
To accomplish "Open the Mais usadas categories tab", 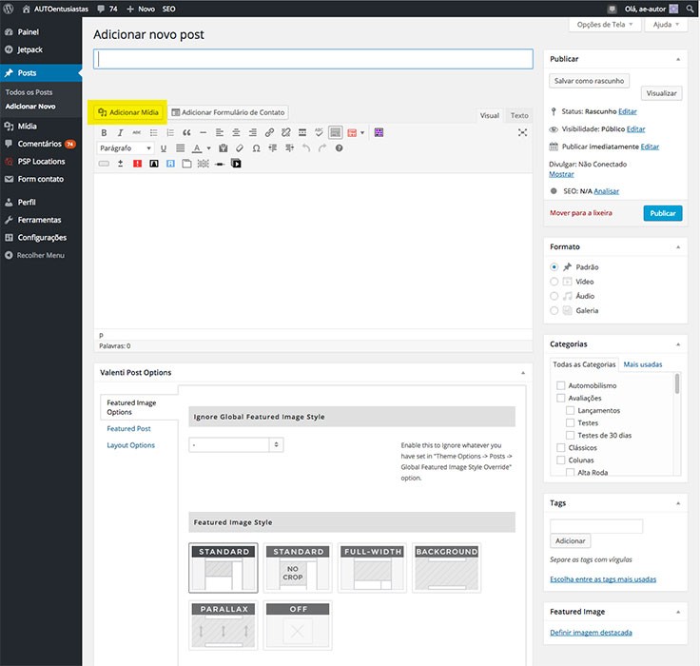I will 644,364.
